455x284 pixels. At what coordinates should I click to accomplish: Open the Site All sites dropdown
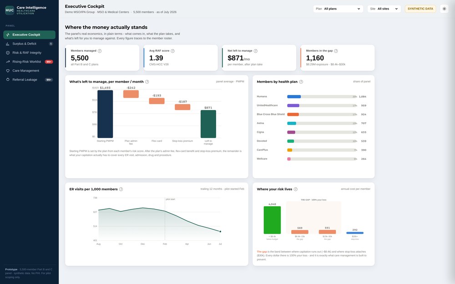[x=384, y=9]
